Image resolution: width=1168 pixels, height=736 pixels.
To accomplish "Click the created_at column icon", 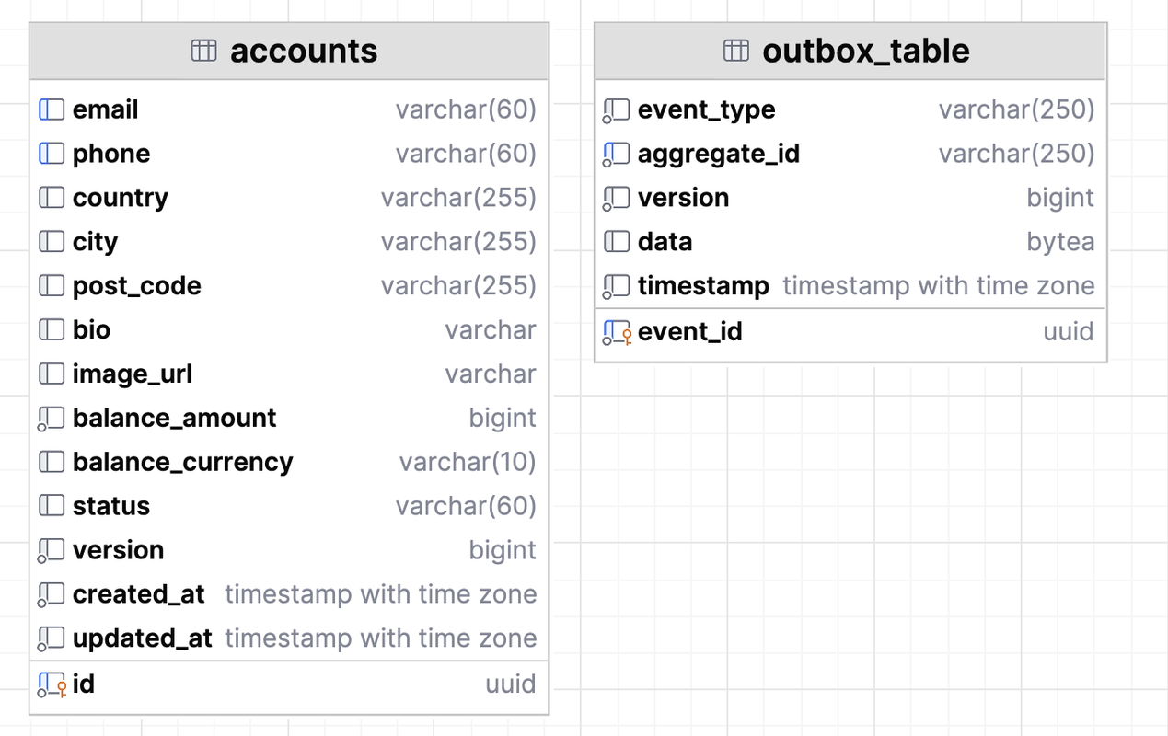I will point(51,594).
